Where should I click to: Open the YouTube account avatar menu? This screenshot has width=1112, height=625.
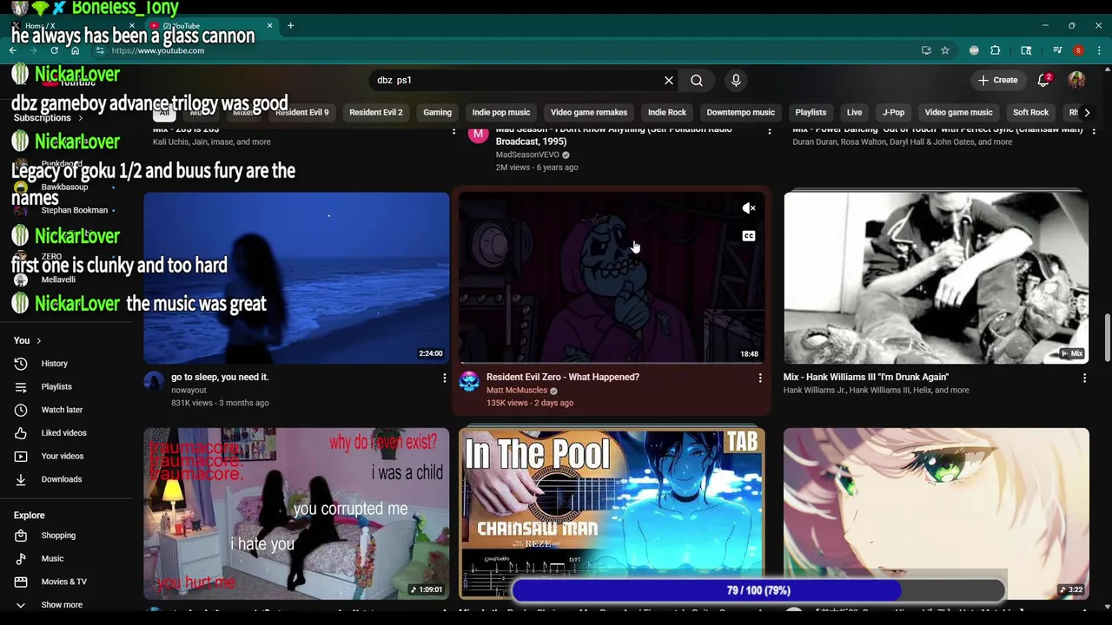[1077, 80]
